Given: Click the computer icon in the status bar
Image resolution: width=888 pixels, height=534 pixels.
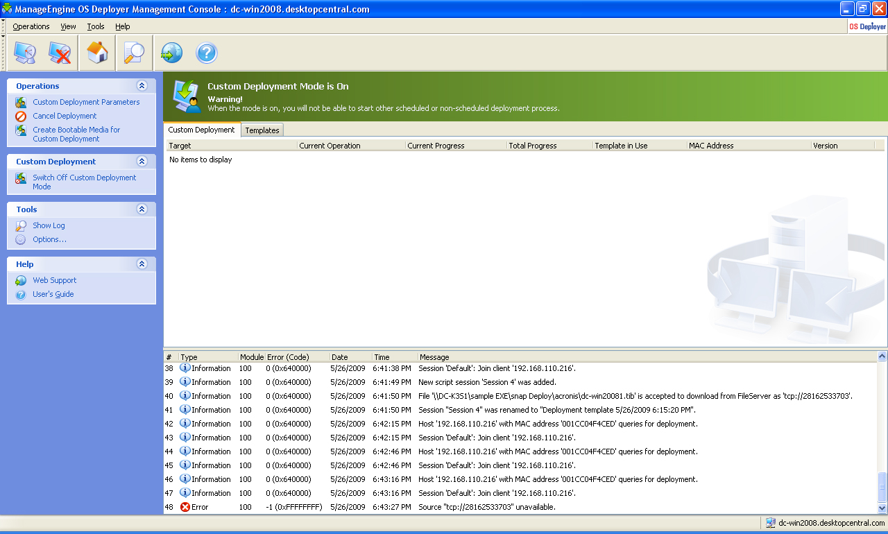Looking at the screenshot, I should [x=770, y=523].
